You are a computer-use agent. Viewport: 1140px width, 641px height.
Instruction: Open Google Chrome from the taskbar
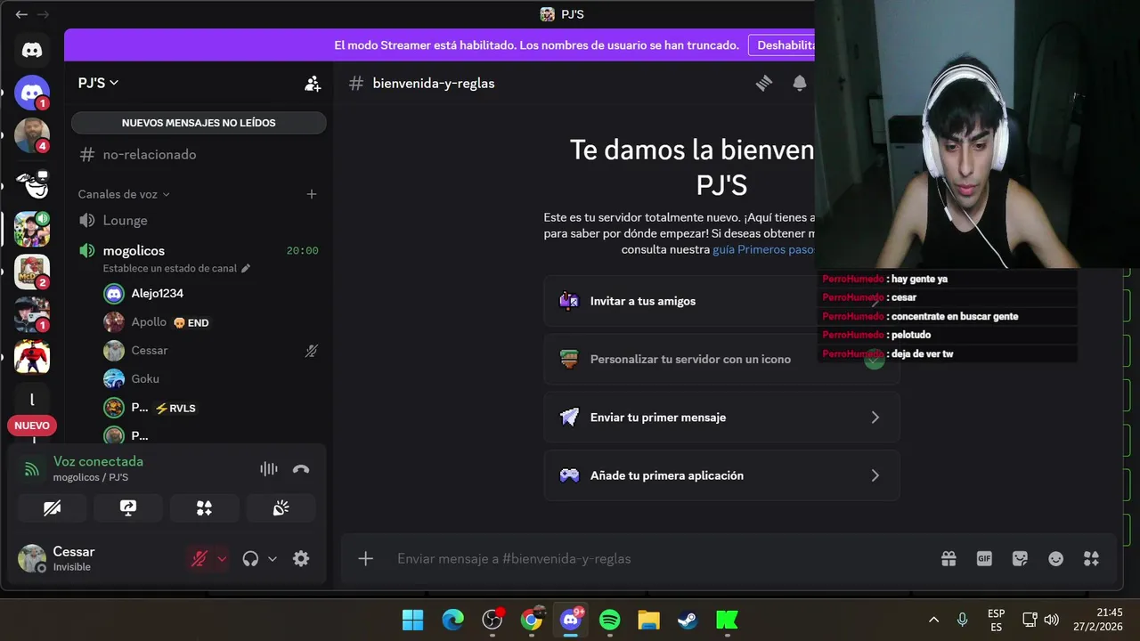pyautogui.click(x=531, y=620)
